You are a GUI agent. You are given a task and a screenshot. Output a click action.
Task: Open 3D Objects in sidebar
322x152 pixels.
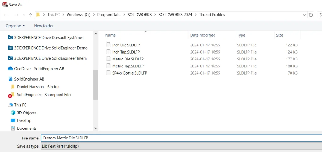pyautogui.click(x=26, y=113)
